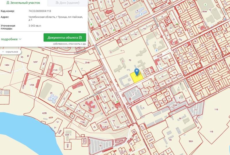The height and width of the screenshot is (155, 230).
Task: Select parcel labeled 1602
Action: point(68,146)
